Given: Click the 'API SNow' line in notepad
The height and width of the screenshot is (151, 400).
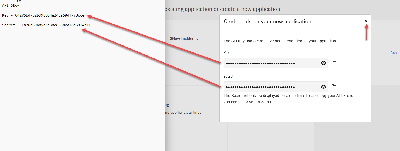Looking at the screenshot, I should point(11,6).
